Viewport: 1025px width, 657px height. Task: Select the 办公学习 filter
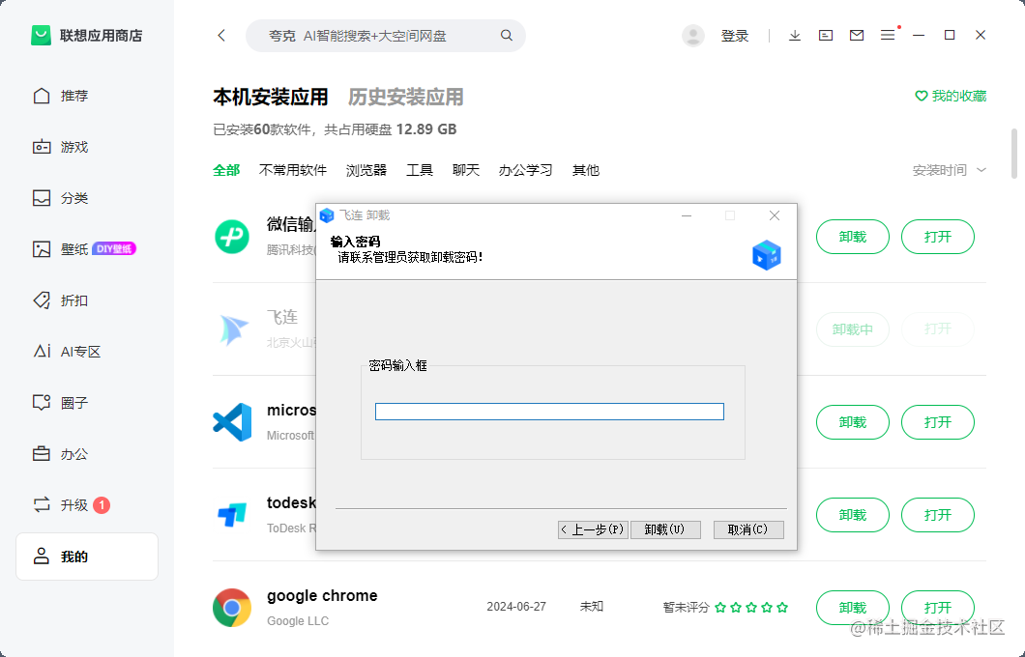(x=526, y=170)
